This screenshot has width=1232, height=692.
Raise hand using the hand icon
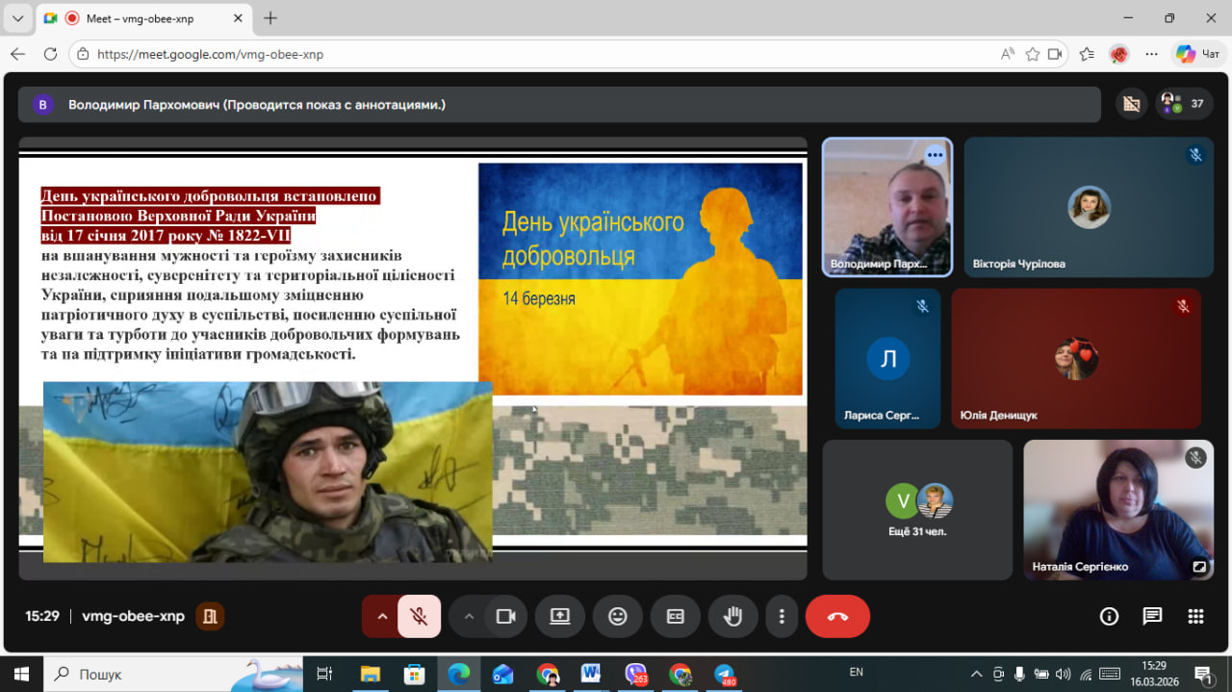pos(733,617)
